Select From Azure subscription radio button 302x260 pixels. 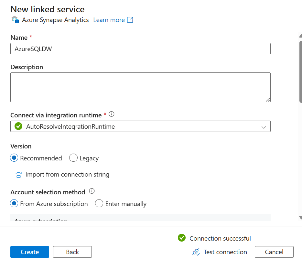(14, 204)
